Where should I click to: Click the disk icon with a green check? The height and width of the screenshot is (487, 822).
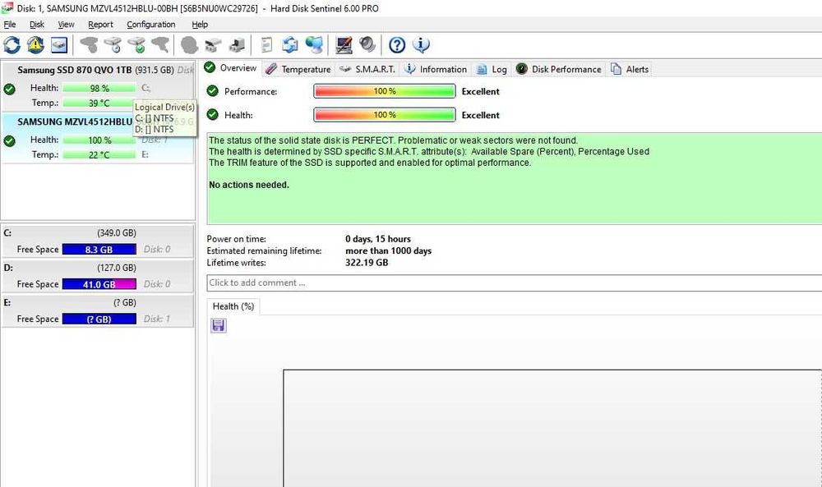[136, 45]
